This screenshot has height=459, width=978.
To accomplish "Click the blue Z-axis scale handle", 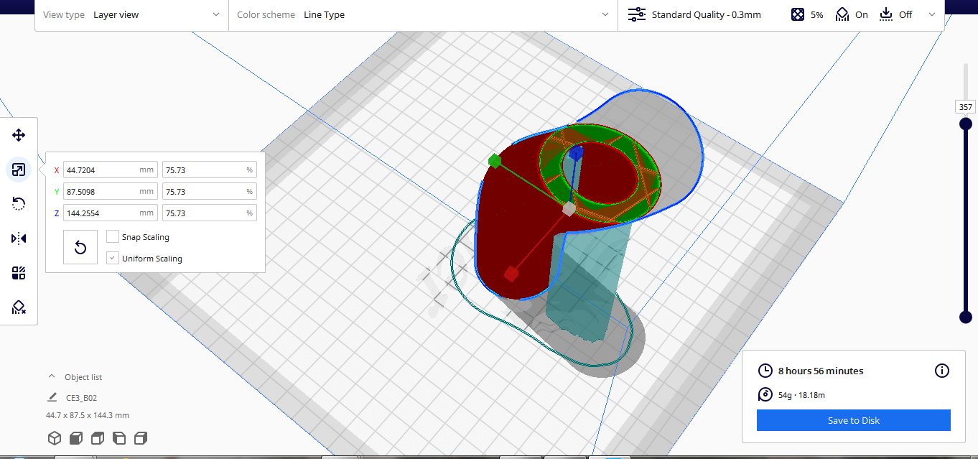I will tap(576, 153).
